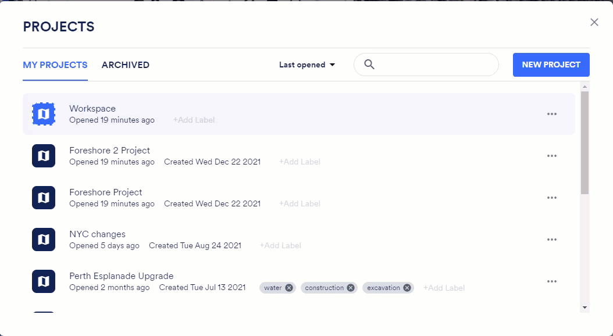The image size is (613, 336).
Task: Open the options menu for Workspace
Action: click(551, 113)
